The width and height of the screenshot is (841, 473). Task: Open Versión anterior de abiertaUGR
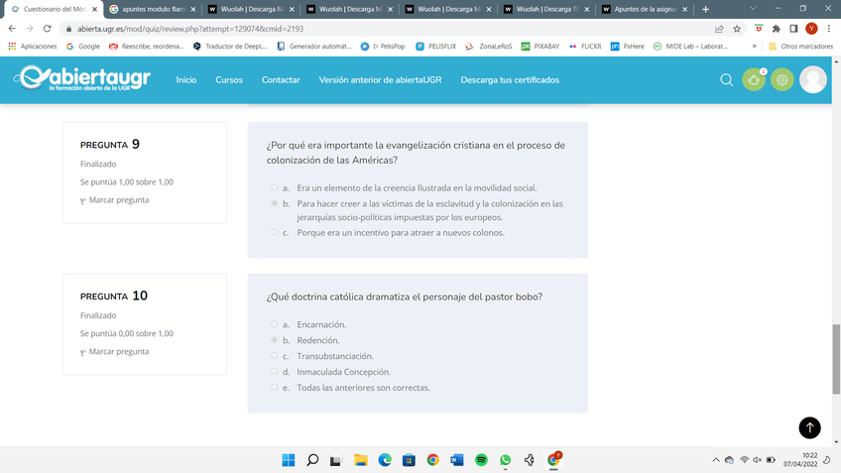click(380, 80)
